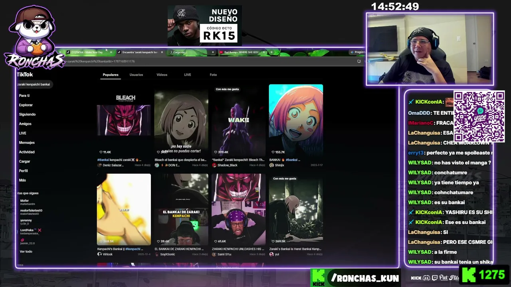Click the #Bankai hashtag under Deniz Salazar's video
Image resolution: width=511 pixels, height=287 pixels.
tap(103, 160)
